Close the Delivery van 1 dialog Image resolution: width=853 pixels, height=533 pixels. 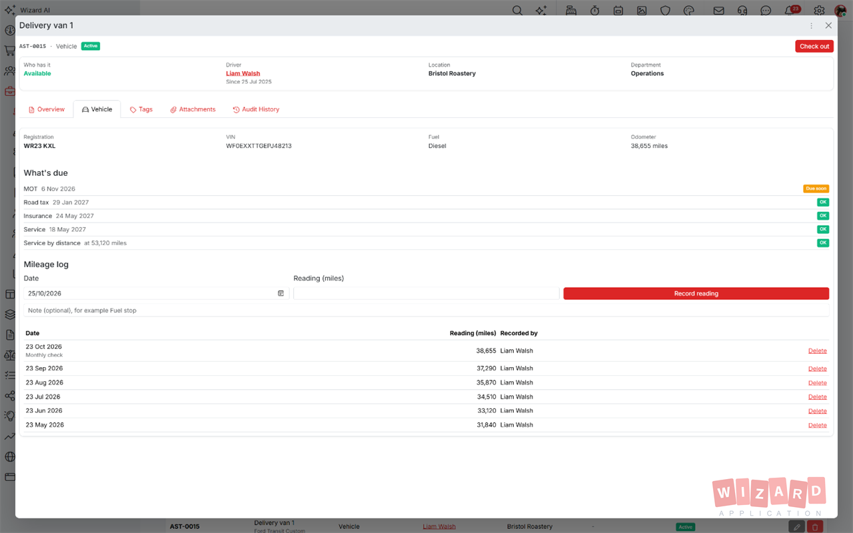[828, 25]
